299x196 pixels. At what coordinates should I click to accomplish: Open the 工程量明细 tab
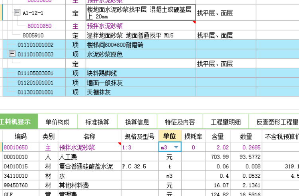[226, 122]
